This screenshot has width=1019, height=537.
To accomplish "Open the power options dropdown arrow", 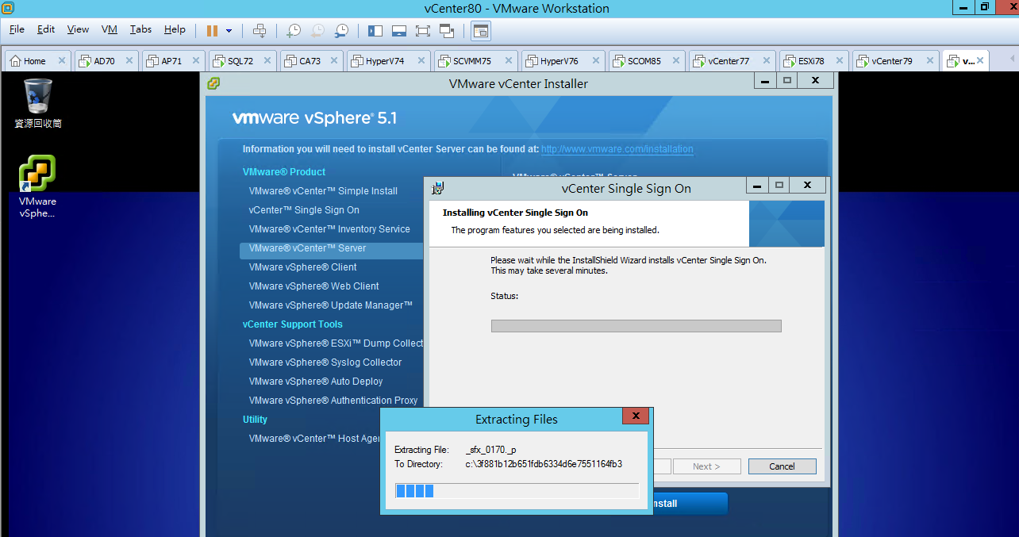I will [x=229, y=31].
